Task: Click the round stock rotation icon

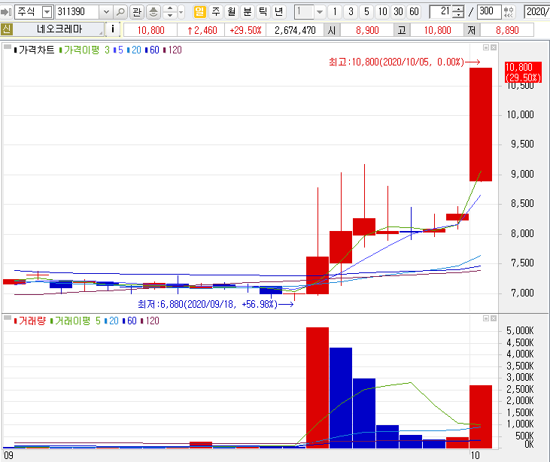Action: 153,12
